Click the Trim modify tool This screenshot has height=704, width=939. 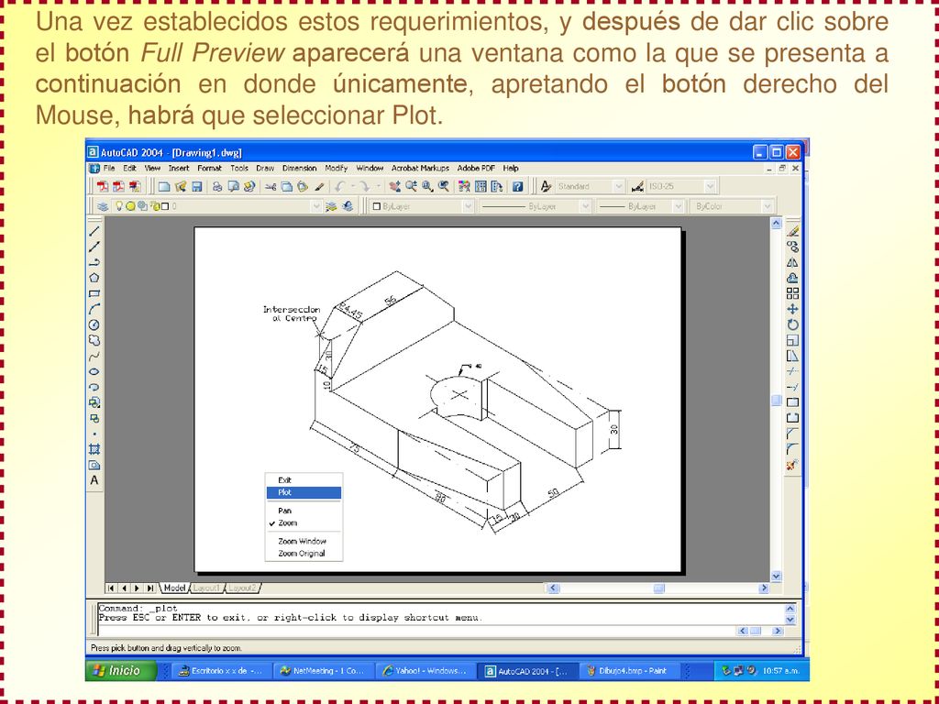pos(793,371)
